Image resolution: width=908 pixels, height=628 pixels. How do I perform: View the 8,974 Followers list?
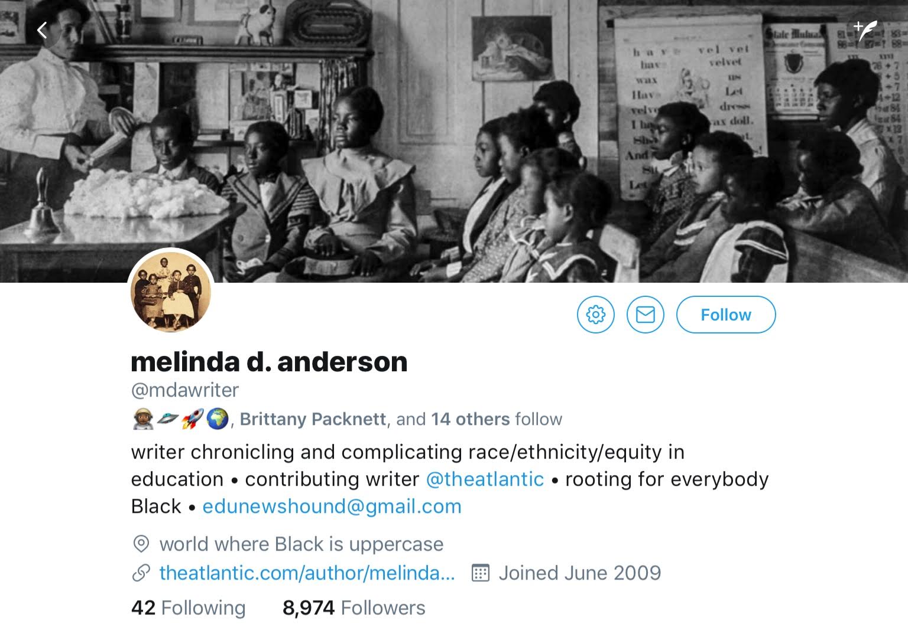(354, 607)
